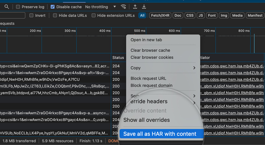
Task: Select request row HVSUb,NoECLb,LK4Pye
Action: click(x=54, y=133)
